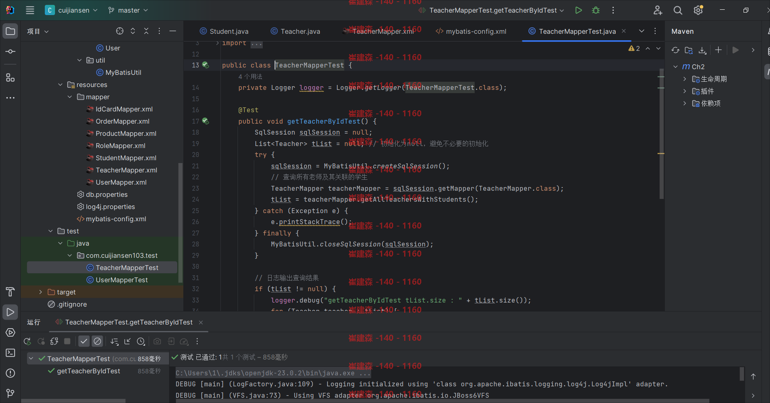This screenshot has width=770, height=403.
Task: Collapse the resources folder
Action: pyautogui.click(x=60, y=85)
